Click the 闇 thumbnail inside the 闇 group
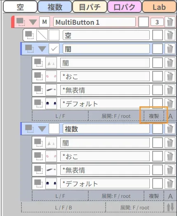 (x=51, y=63)
